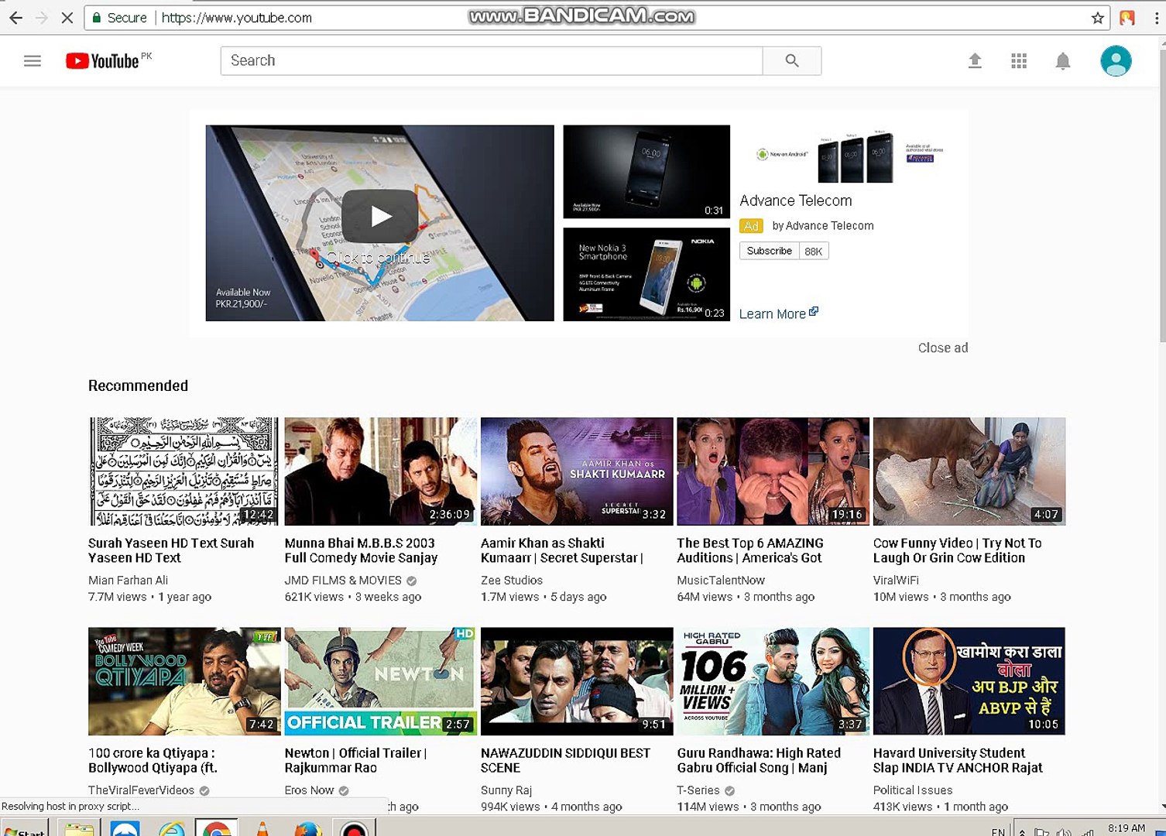Bookmark this page with the star icon
The height and width of the screenshot is (836, 1166).
(x=1097, y=18)
